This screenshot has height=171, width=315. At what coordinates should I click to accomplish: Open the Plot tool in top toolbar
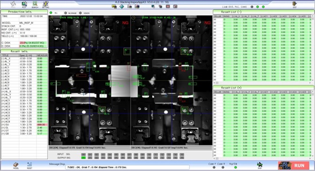24,4
